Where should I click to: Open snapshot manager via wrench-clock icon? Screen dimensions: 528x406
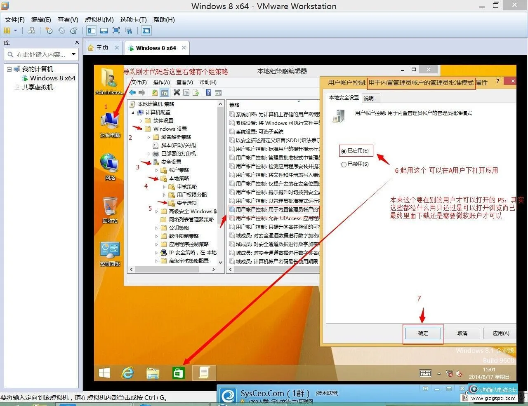pos(73,30)
